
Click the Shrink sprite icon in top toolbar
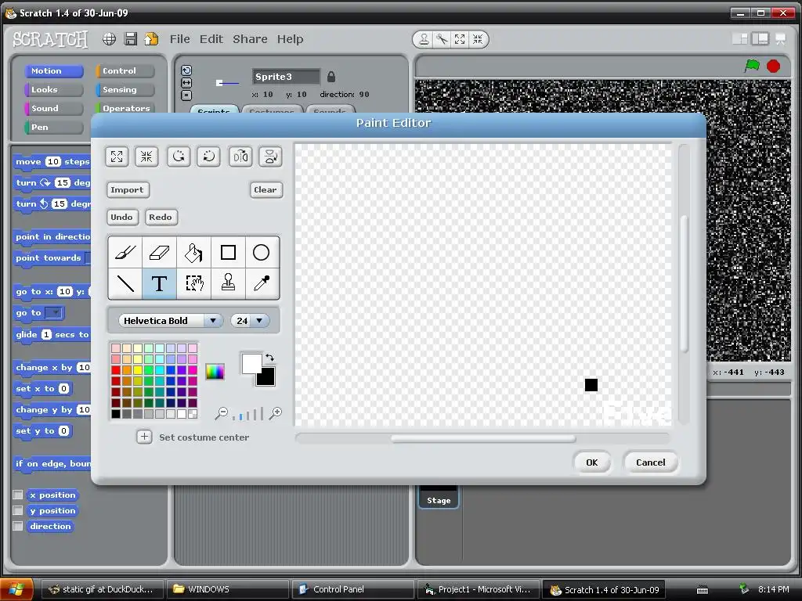pyautogui.click(x=478, y=39)
